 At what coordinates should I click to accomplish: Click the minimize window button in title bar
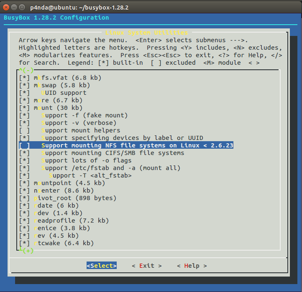(x=14, y=7)
